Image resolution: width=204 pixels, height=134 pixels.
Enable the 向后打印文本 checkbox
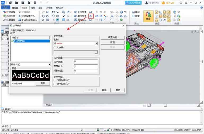pos(55,80)
